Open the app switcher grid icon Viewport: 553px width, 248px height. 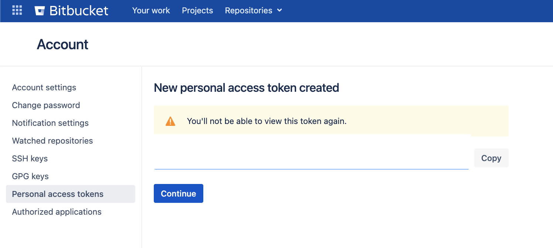tap(17, 10)
